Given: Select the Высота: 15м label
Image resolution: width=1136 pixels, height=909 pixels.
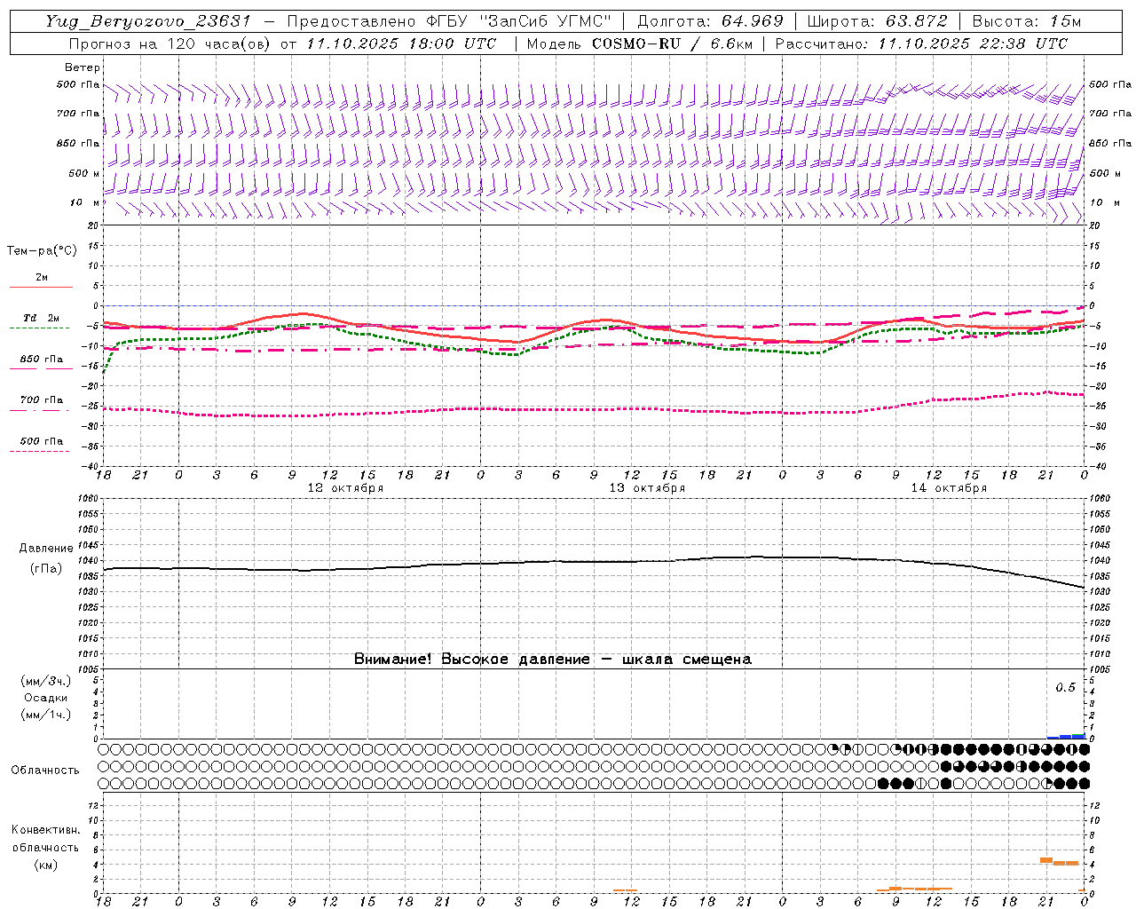Looking at the screenshot, I should tap(1027, 21).
